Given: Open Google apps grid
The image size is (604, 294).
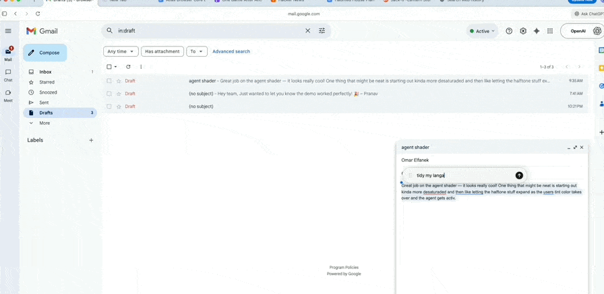Looking at the screenshot, I should (x=549, y=31).
